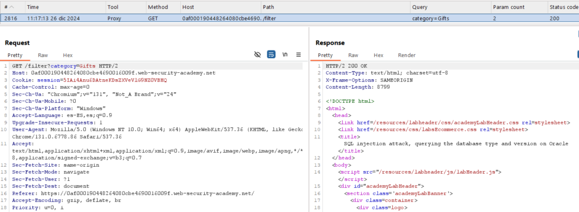Click the Host header line in Request
The width and height of the screenshot is (579, 212).
[x=114, y=73]
